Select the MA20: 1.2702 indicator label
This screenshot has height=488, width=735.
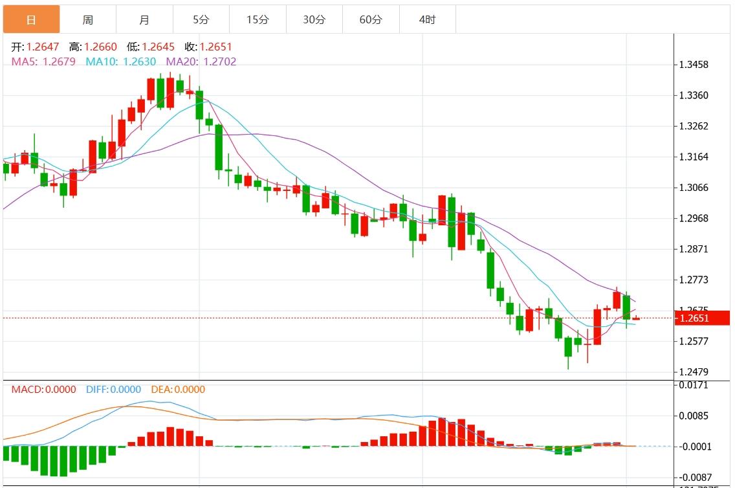201,61
